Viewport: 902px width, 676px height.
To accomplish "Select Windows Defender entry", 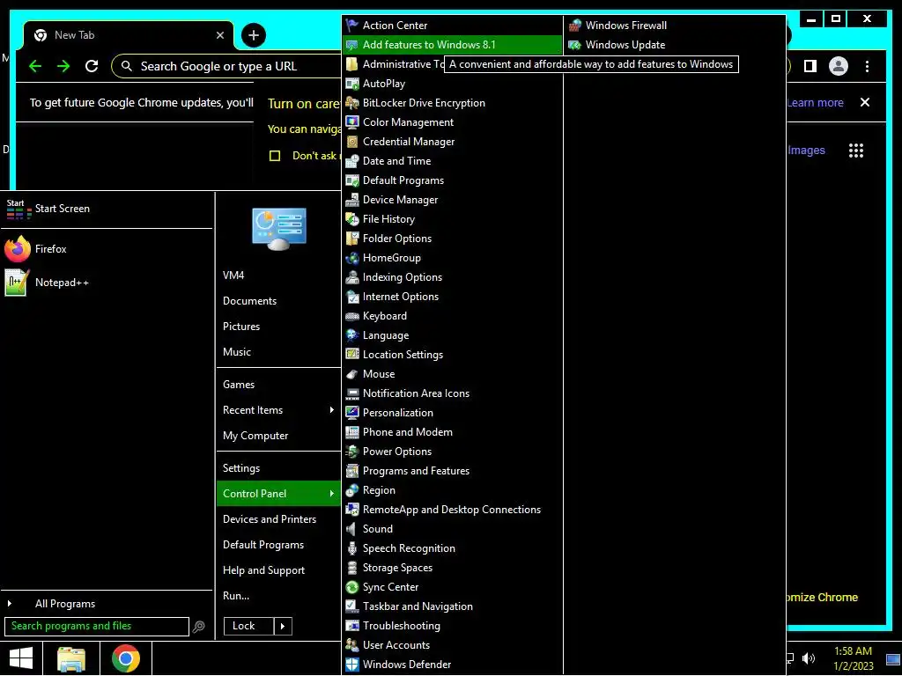I will [x=452, y=665].
